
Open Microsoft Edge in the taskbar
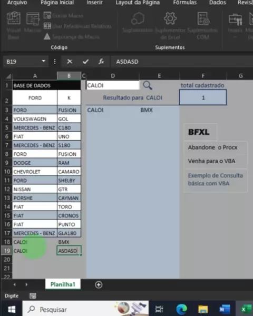pyautogui.click(x=181, y=309)
